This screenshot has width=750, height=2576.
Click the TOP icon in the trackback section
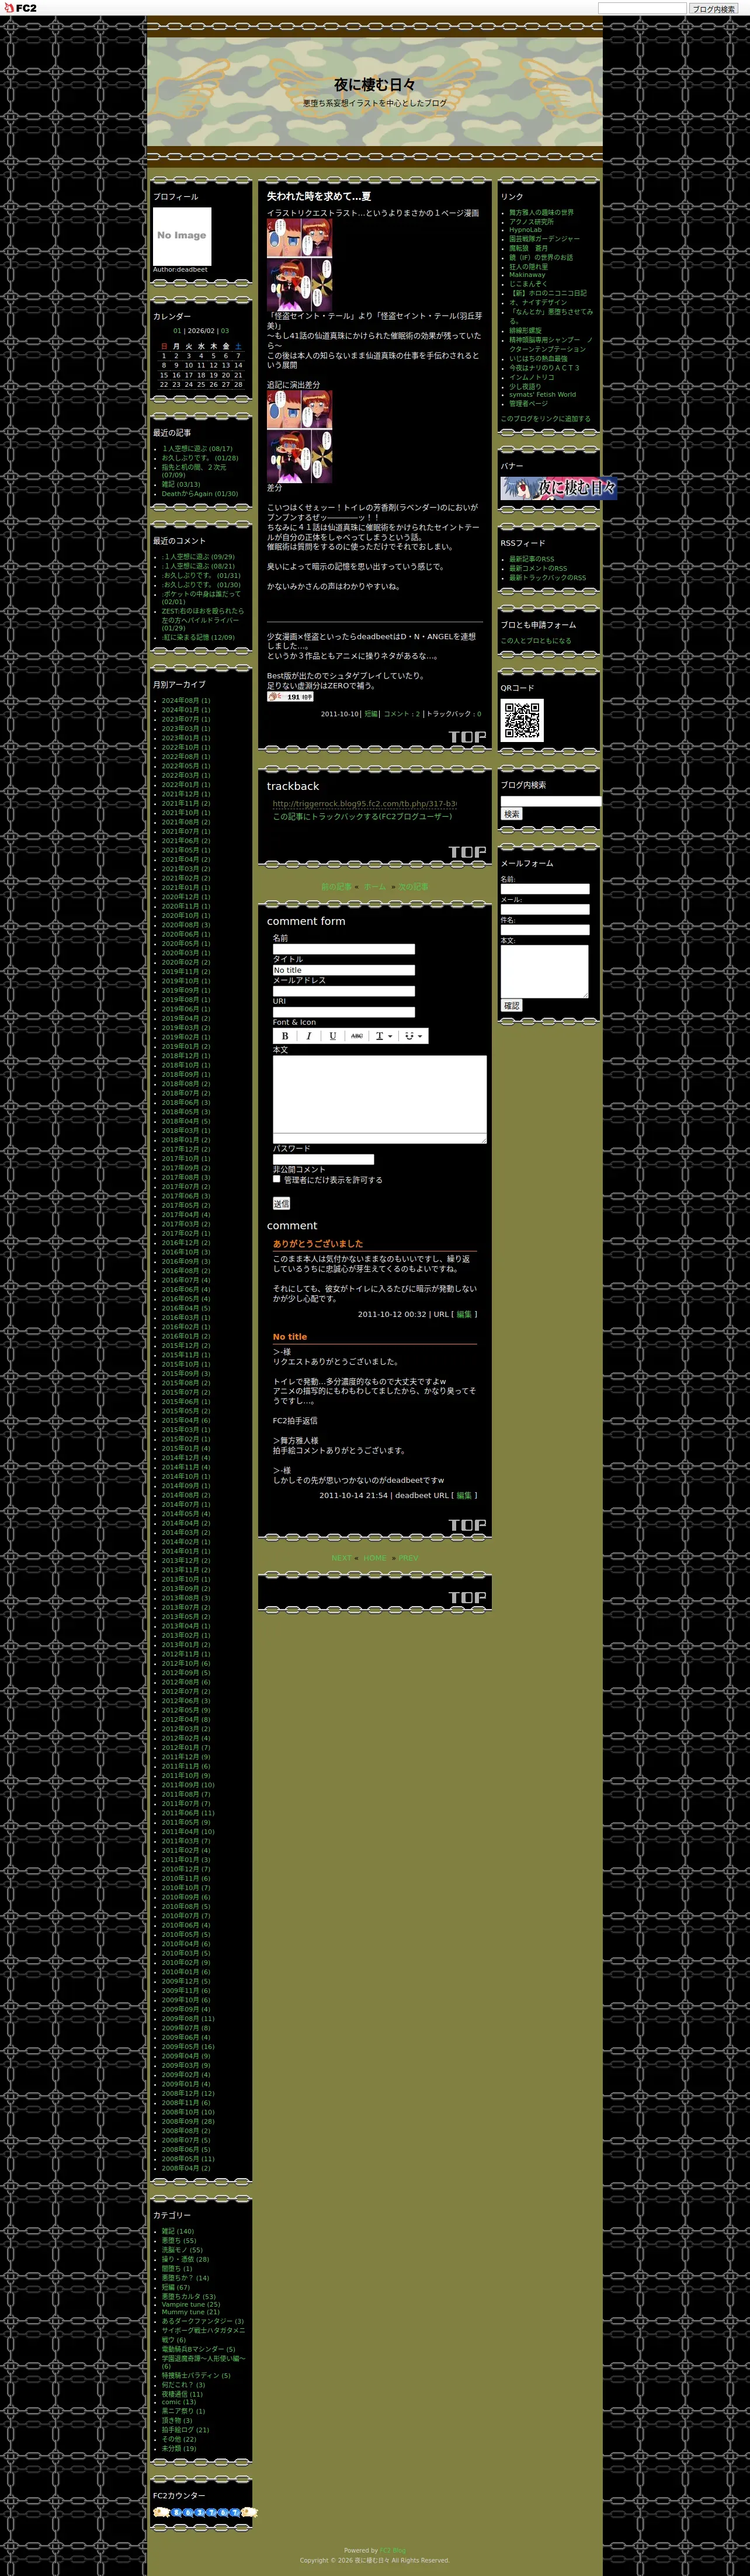(x=467, y=852)
